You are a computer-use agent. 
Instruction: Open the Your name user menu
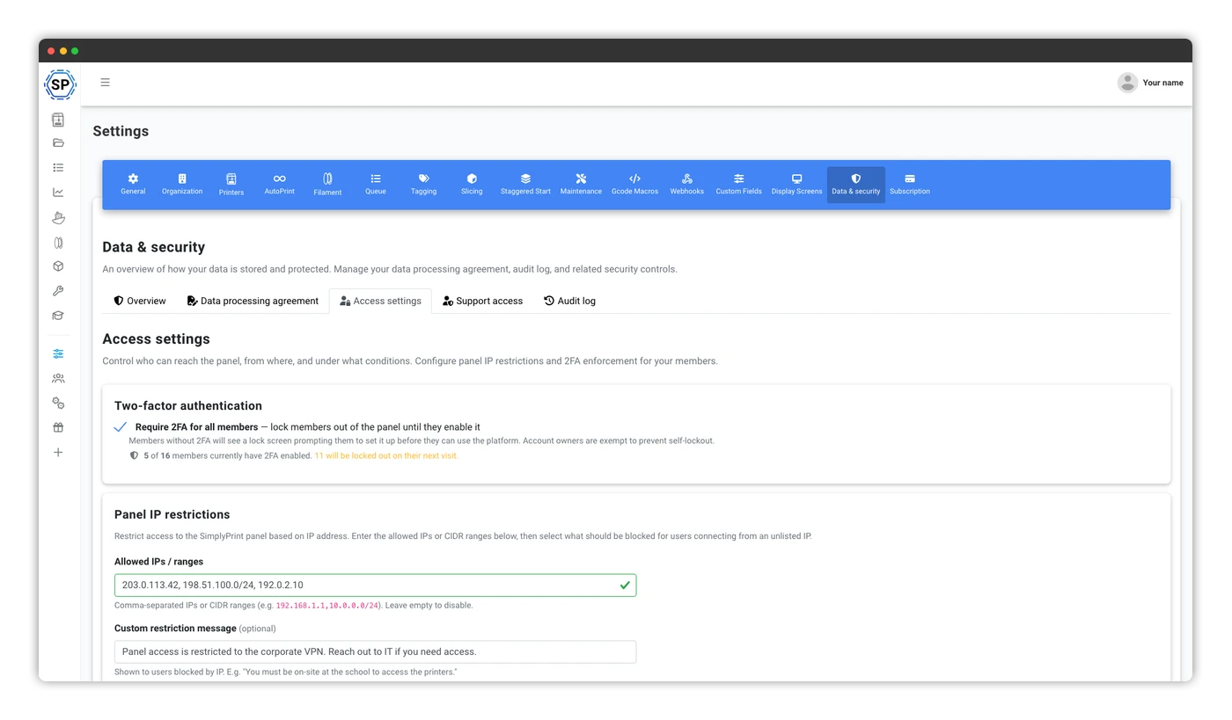coord(1150,83)
